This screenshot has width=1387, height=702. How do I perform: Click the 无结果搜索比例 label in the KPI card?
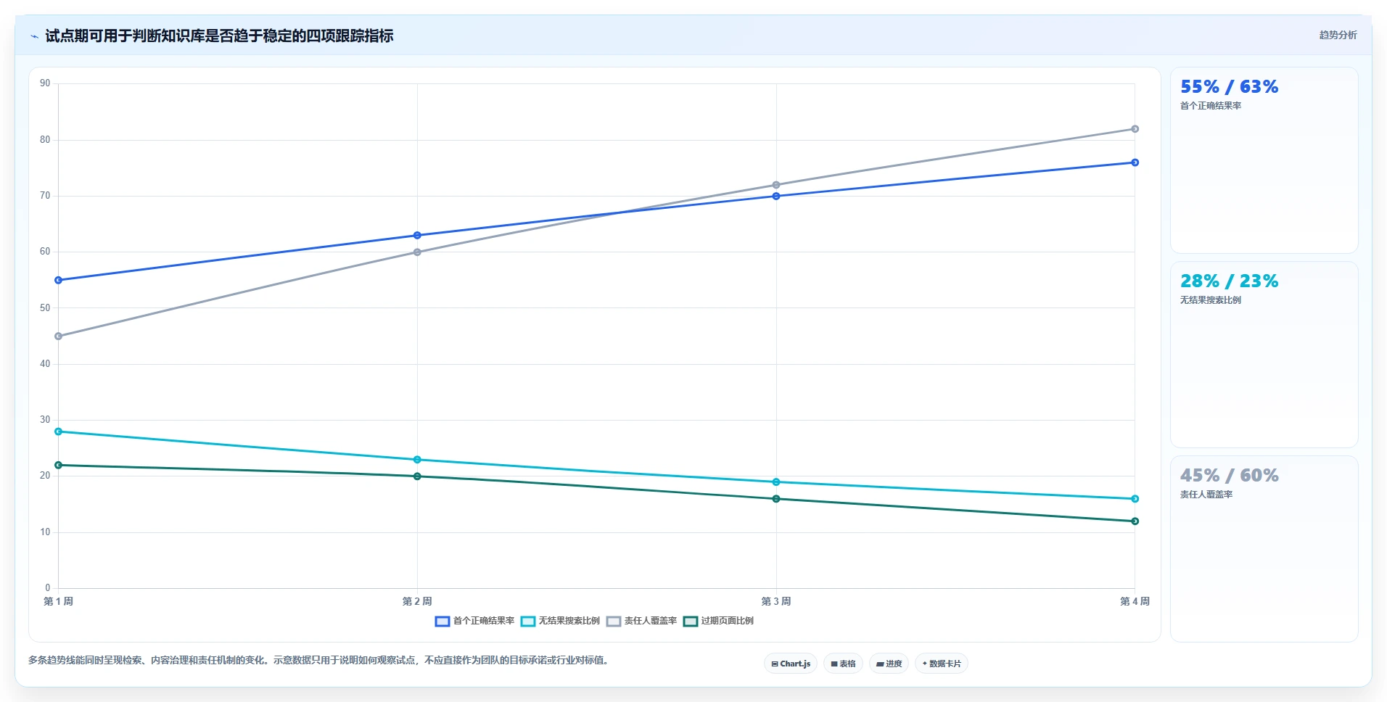click(1211, 300)
